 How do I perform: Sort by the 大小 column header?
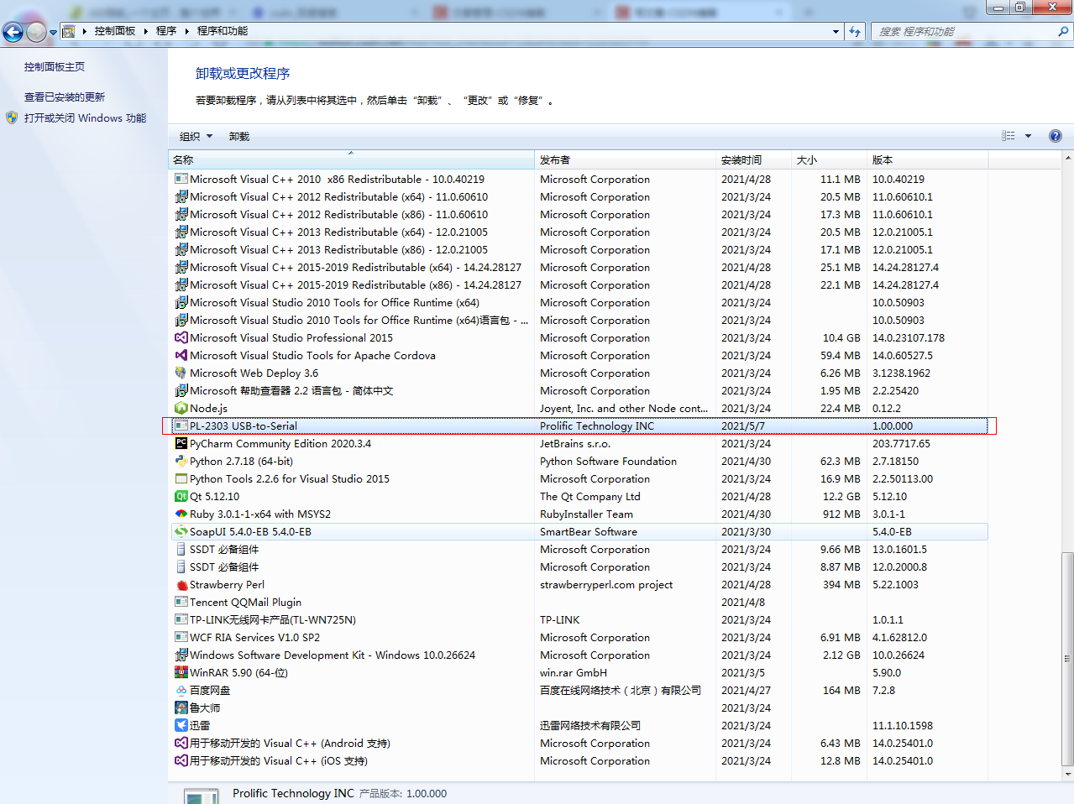click(829, 159)
